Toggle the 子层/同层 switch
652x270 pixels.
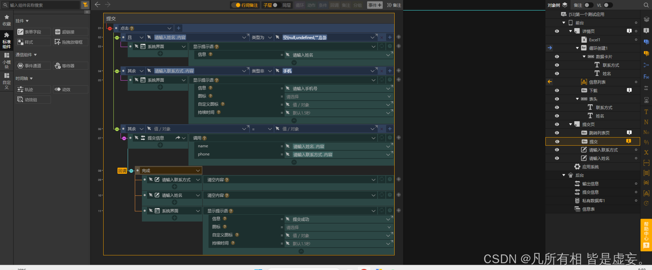click(x=277, y=5)
